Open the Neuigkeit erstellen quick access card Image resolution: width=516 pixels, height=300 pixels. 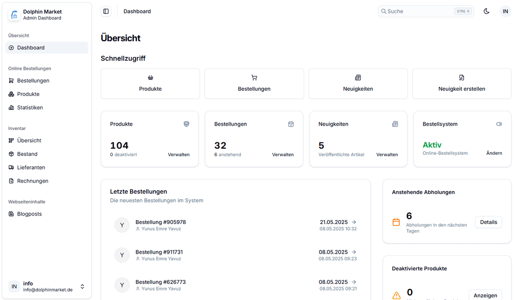pyautogui.click(x=462, y=84)
